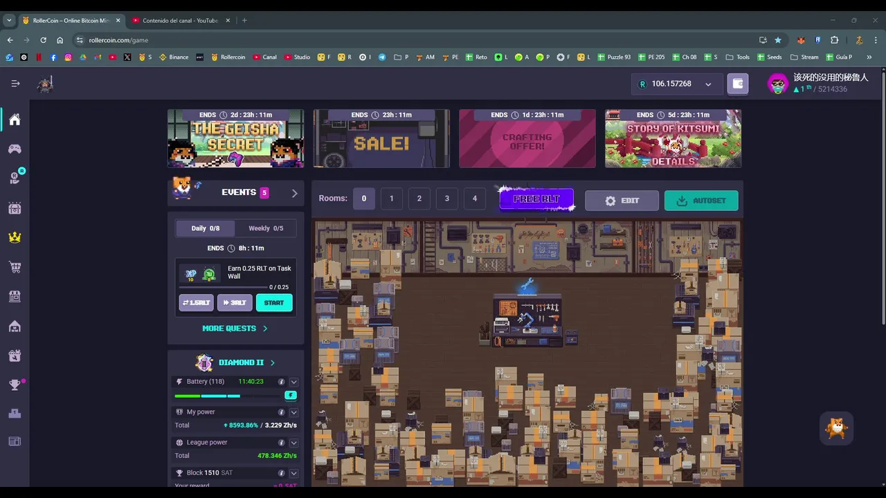886x498 pixels.
Task: Click the 3 RLT skip quest button
Action: click(x=235, y=303)
